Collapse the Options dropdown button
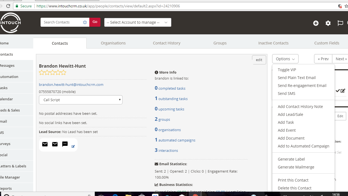 click(285, 59)
